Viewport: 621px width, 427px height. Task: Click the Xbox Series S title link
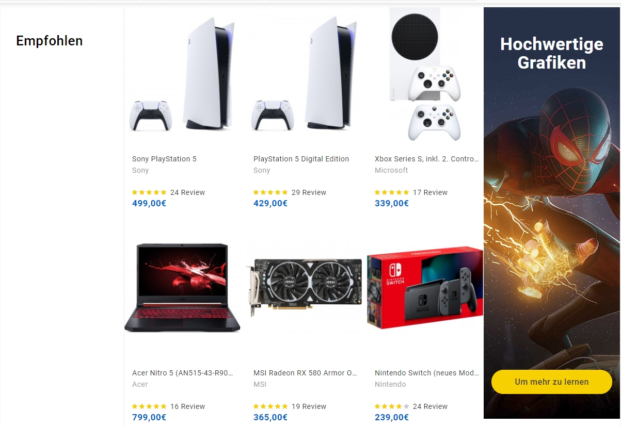coord(426,159)
